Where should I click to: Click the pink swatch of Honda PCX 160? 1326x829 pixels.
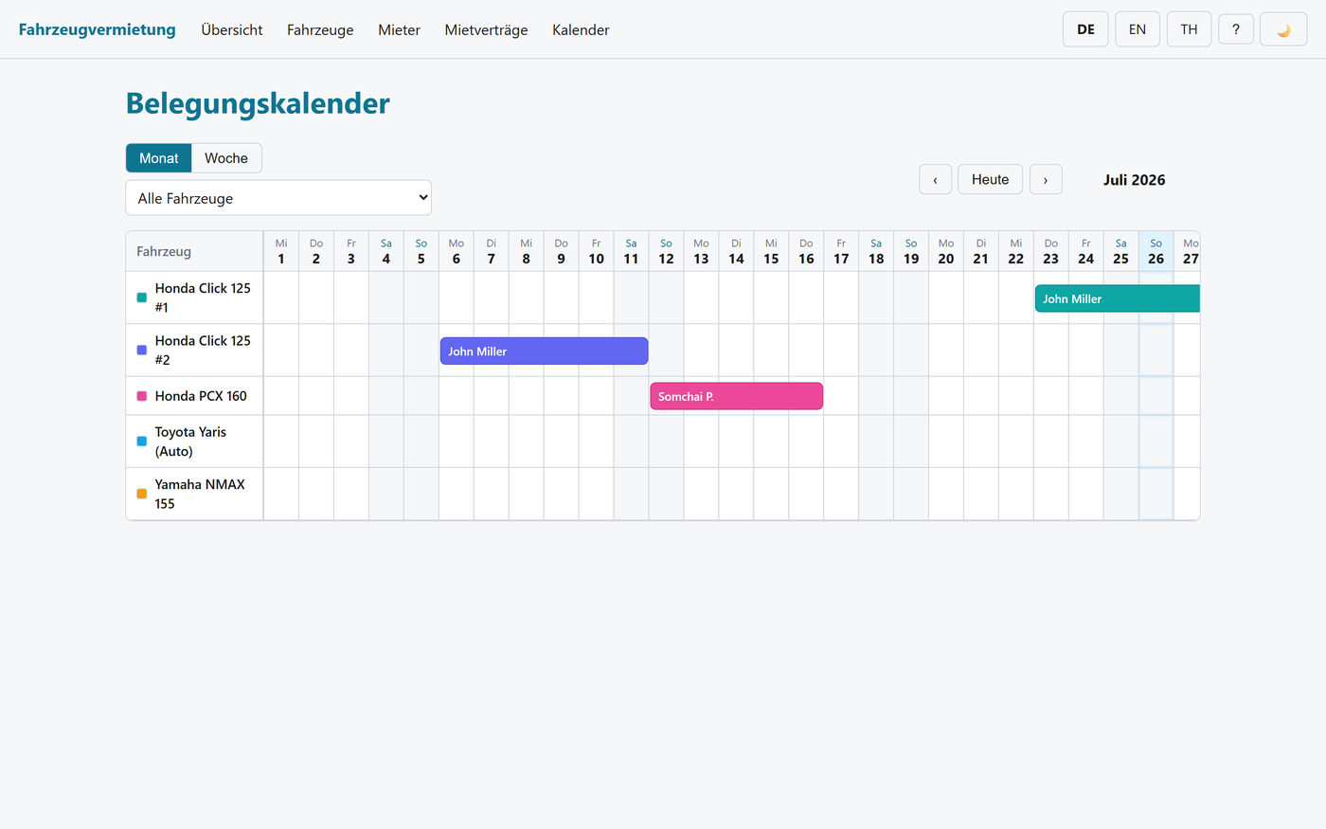[x=142, y=396]
